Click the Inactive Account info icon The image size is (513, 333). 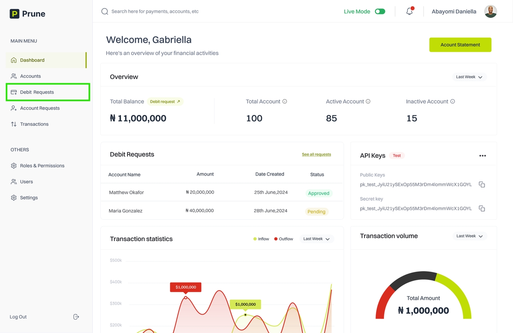[452, 102]
